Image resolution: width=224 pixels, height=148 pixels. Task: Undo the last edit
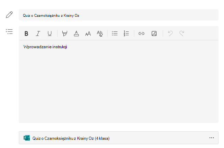click(x=170, y=33)
